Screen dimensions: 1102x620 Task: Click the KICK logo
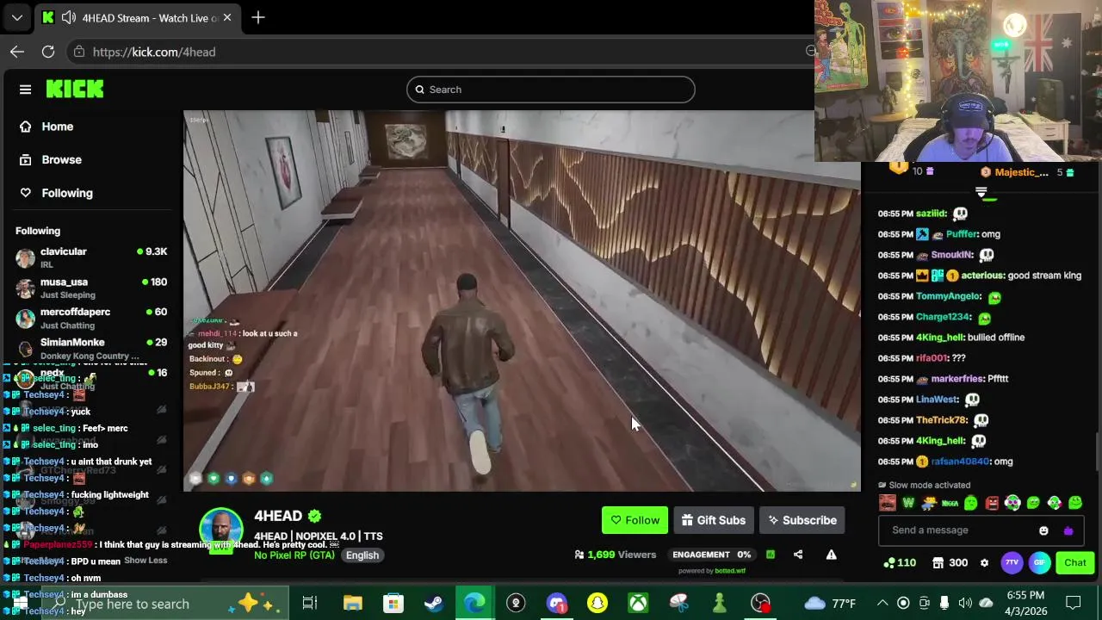click(75, 89)
